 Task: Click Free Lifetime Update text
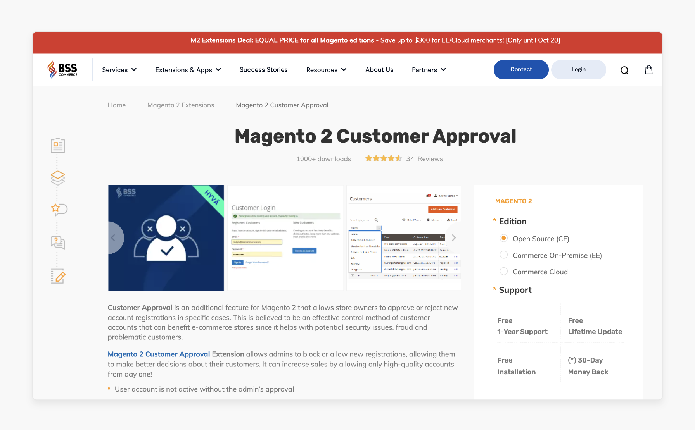pyautogui.click(x=595, y=326)
